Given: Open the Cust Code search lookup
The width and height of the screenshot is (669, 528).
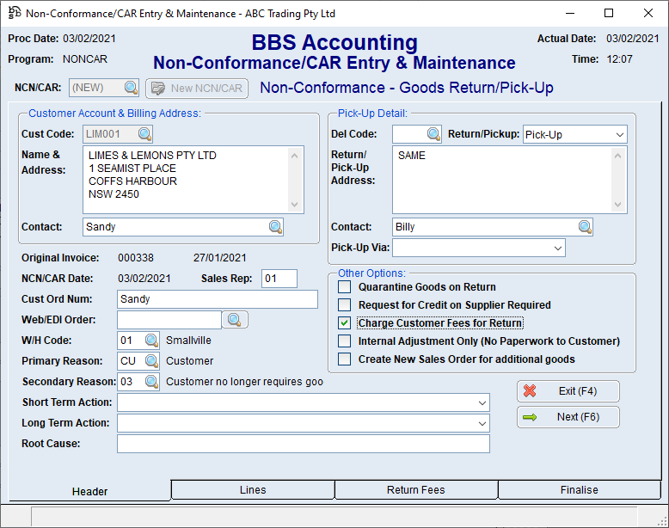Looking at the screenshot, I should point(144,134).
